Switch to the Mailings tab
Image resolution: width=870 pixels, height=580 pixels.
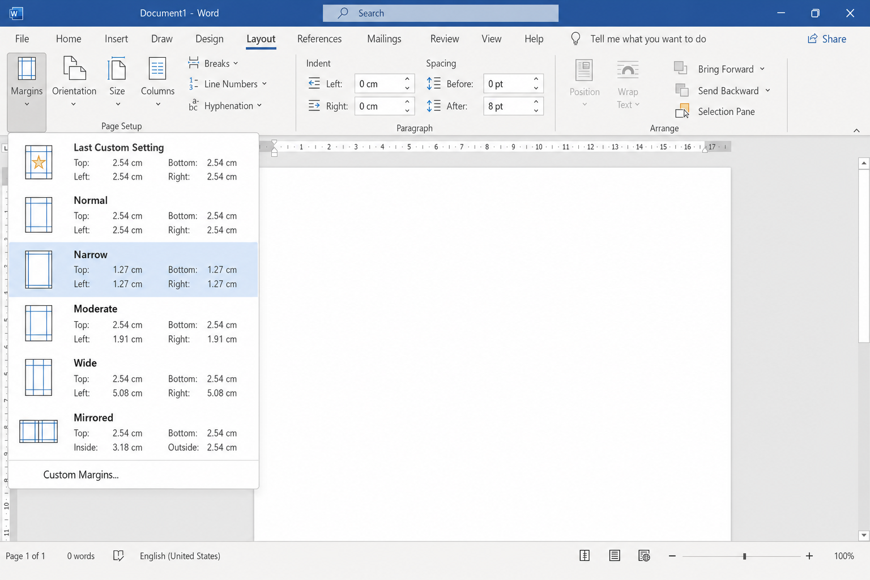click(x=384, y=39)
